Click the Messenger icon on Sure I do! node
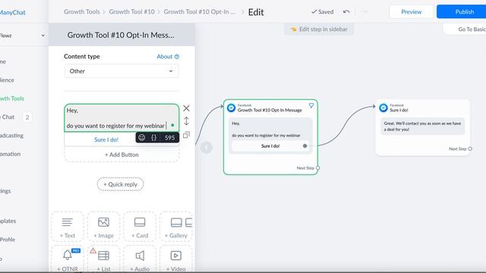Screen dimensions: 486x273 383,108
